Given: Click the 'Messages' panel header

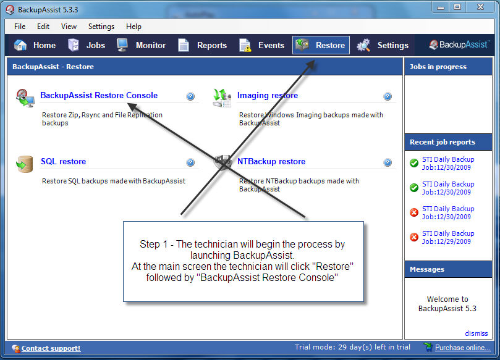Looking at the screenshot, I should [x=448, y=269].
